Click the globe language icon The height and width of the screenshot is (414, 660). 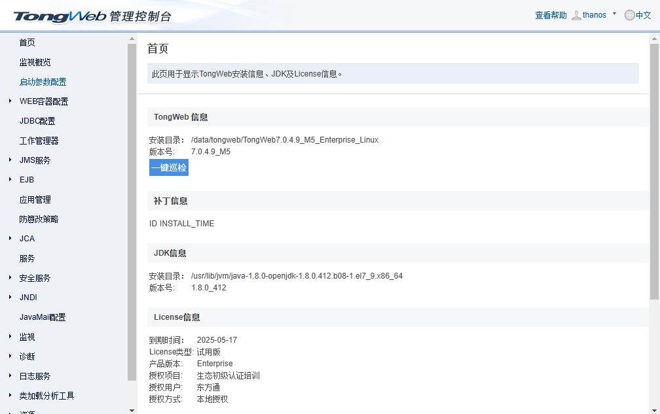(x=629, y=15)
